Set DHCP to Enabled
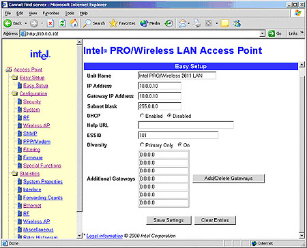 142,116
